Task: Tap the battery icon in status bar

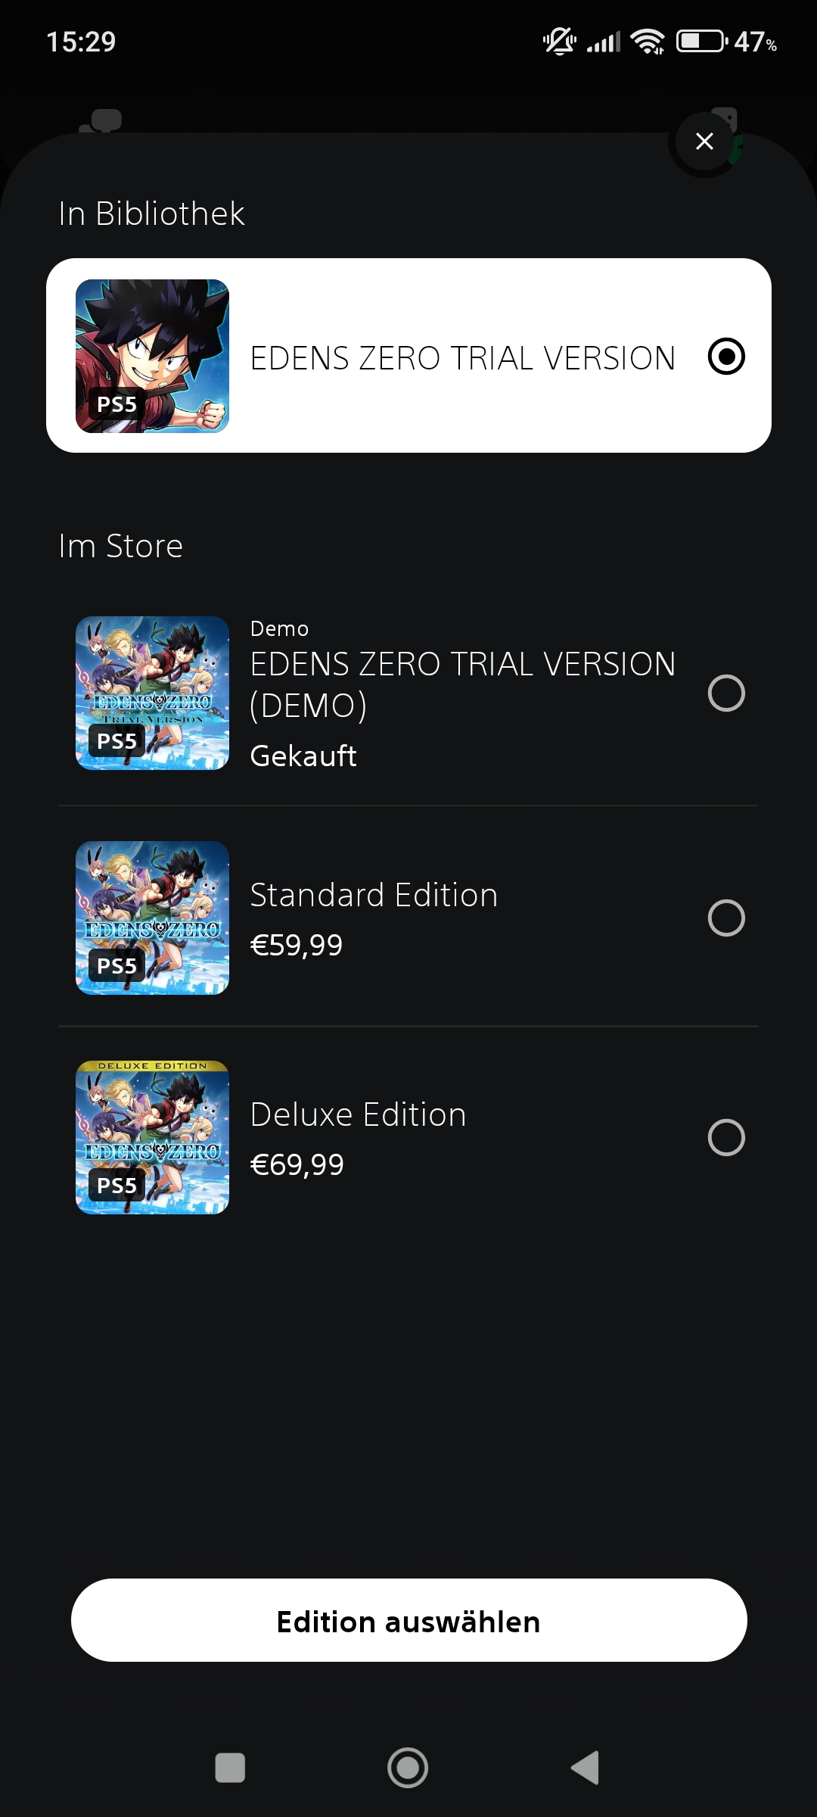Action: point(702,41)
